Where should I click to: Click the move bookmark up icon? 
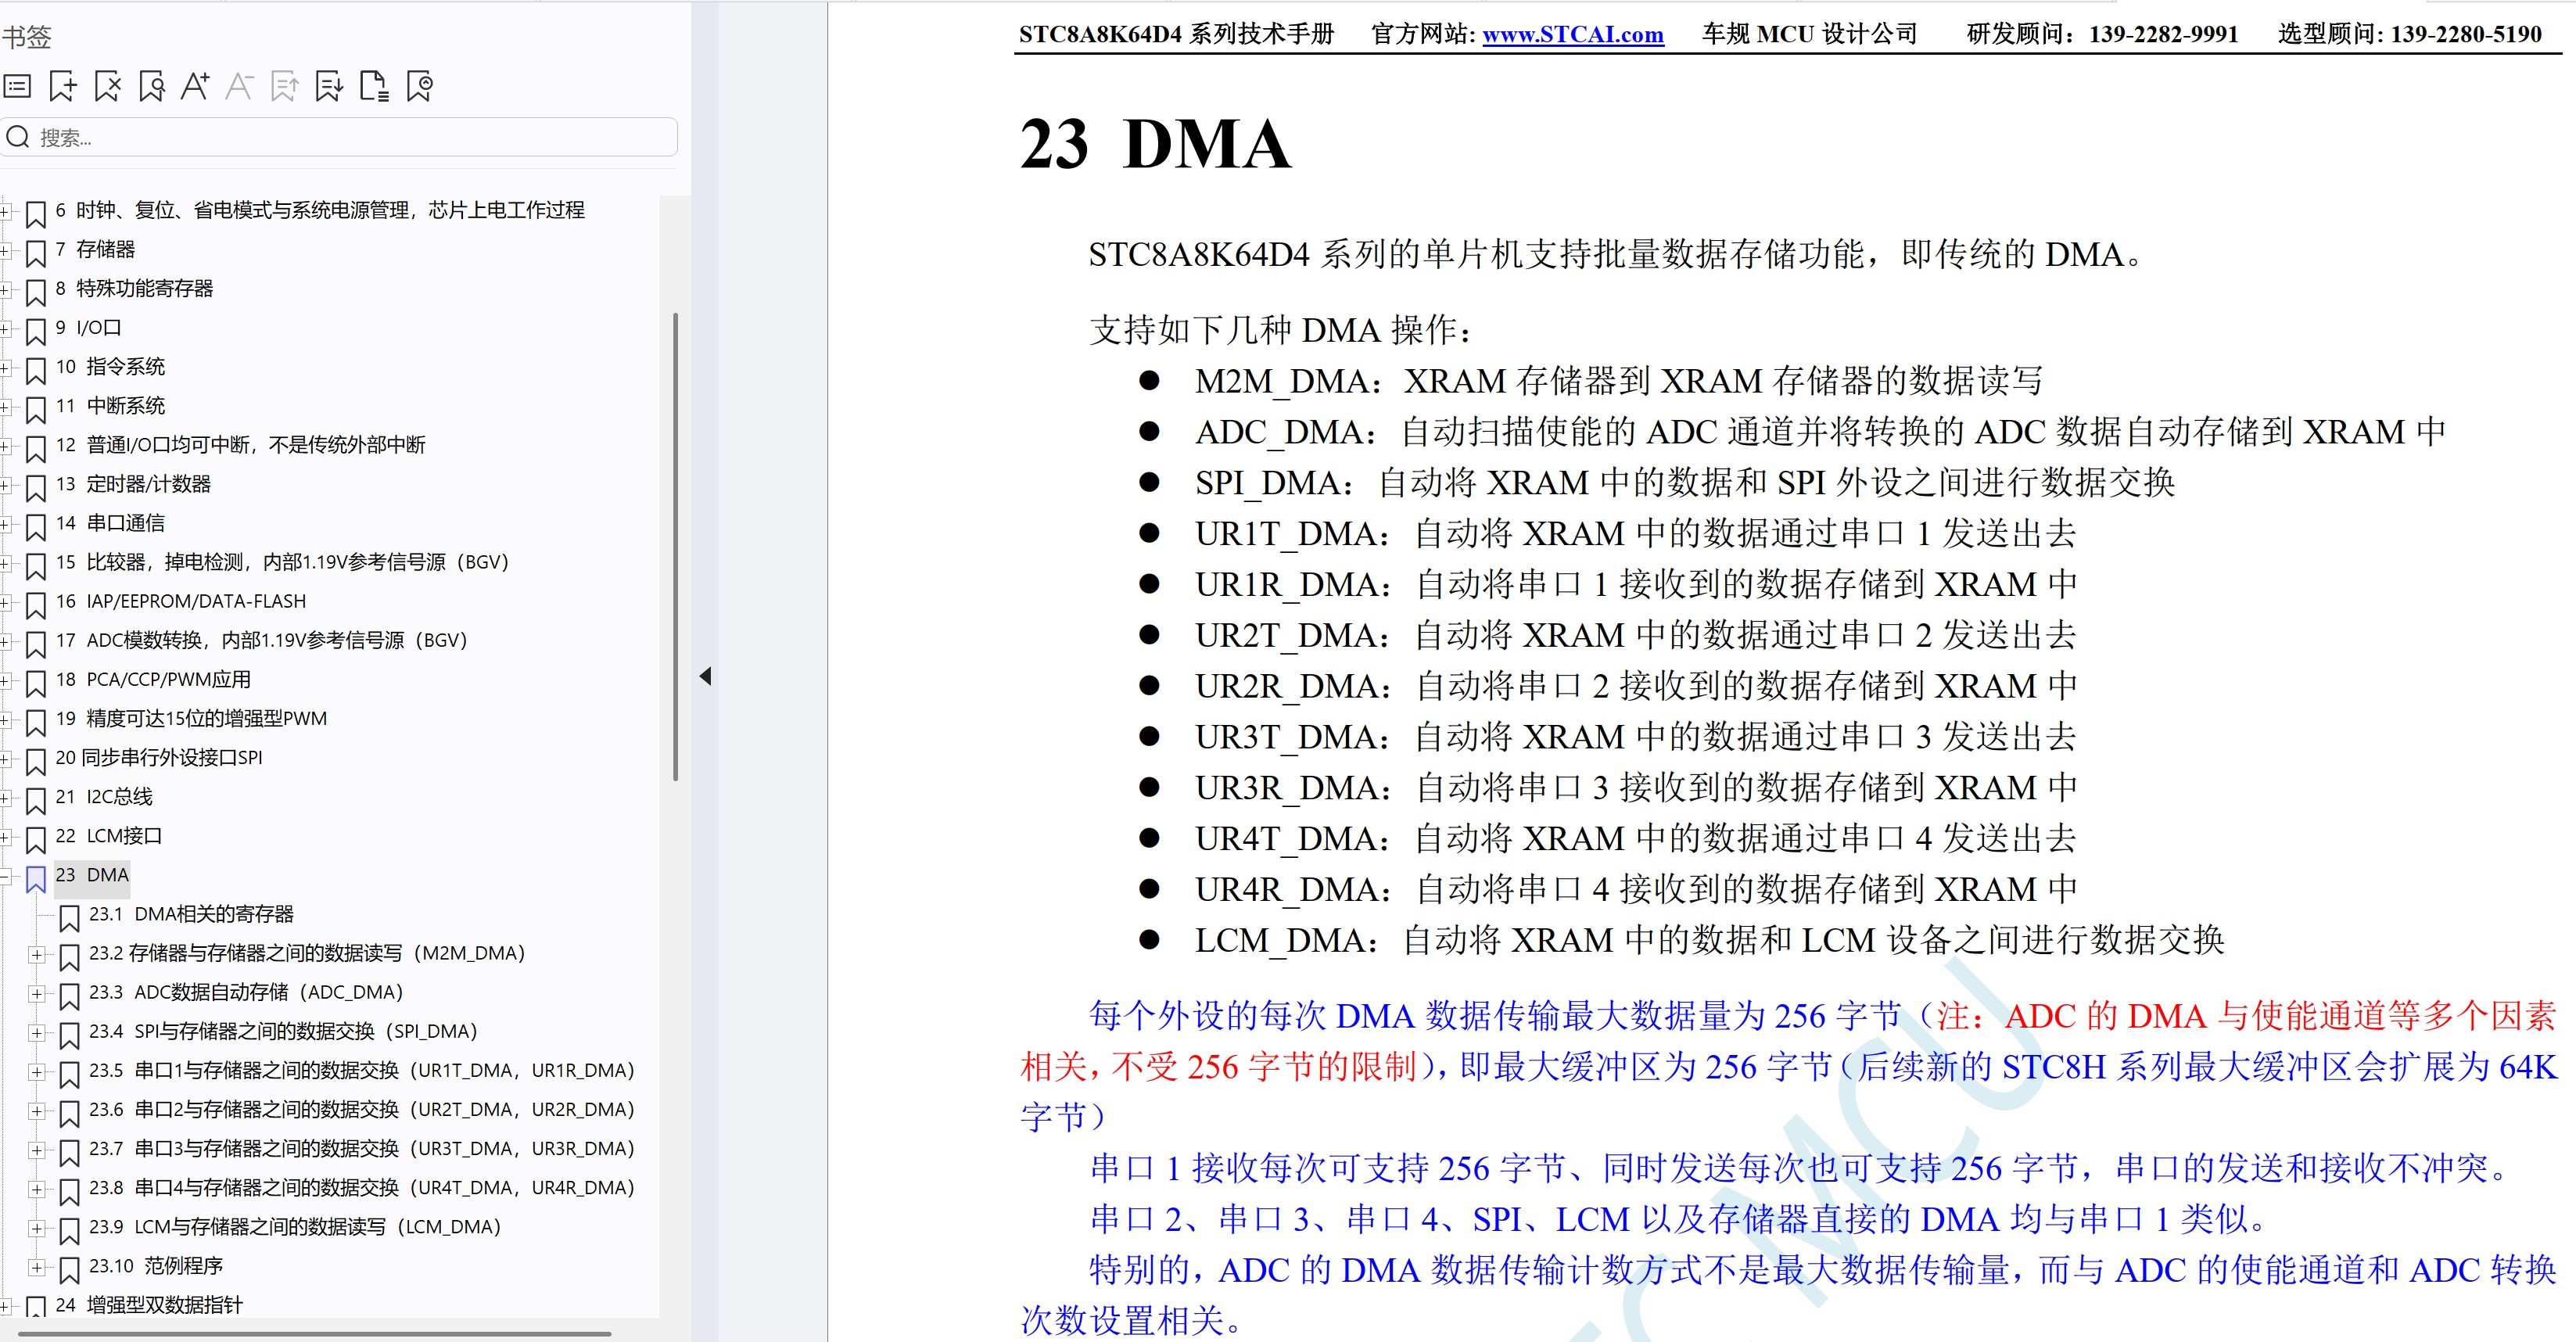click(x=285, y=87)
